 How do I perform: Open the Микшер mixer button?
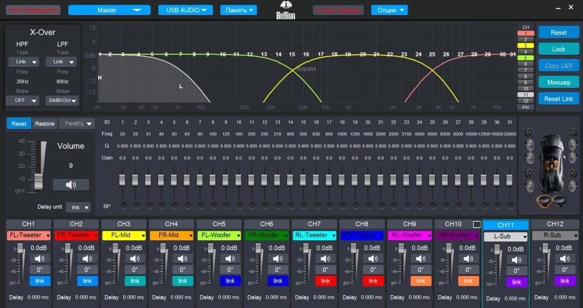pos(559,82)
